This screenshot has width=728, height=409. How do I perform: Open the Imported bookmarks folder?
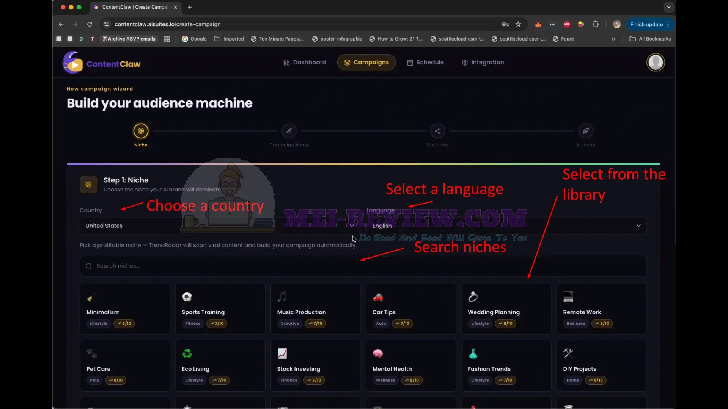coord(229,39)
